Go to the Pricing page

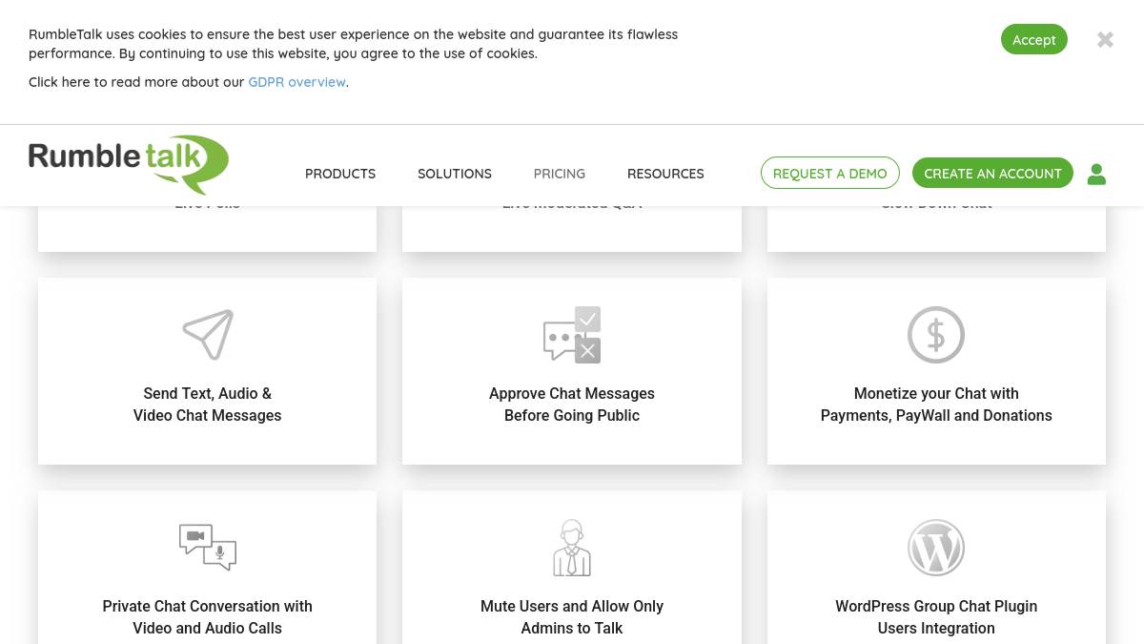[x=560, y=174]
